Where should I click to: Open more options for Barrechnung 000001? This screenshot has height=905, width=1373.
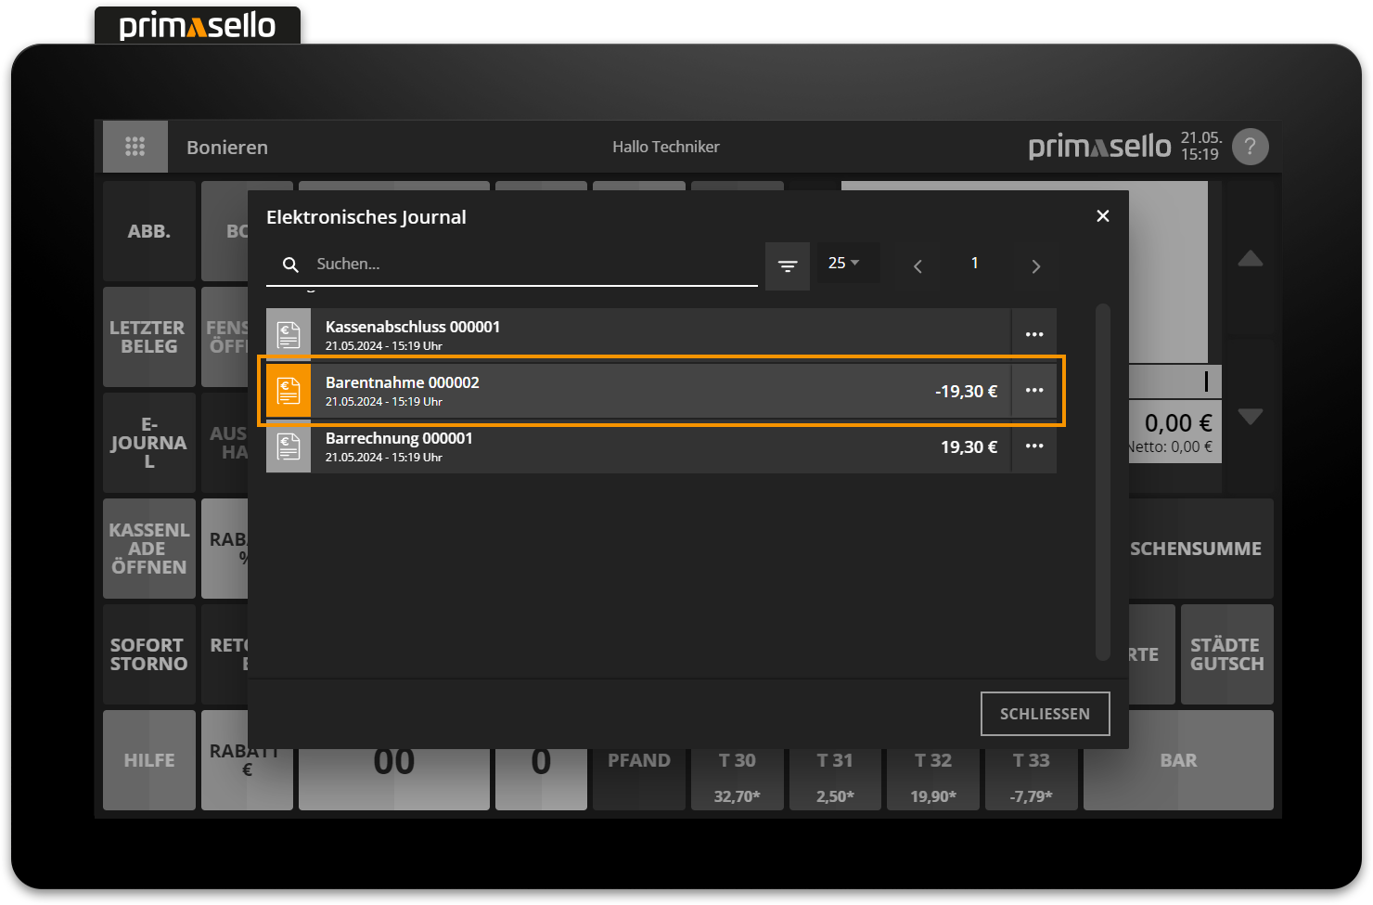coord(1034,446)
